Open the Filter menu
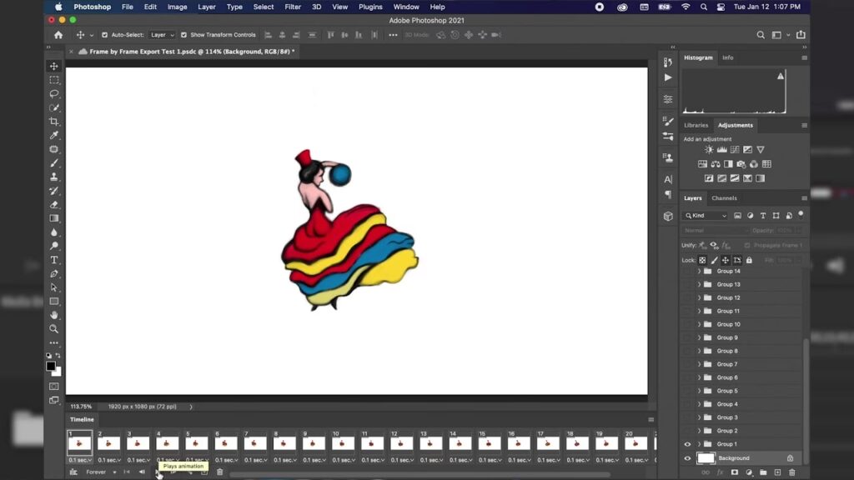 [x=293, y=7]
